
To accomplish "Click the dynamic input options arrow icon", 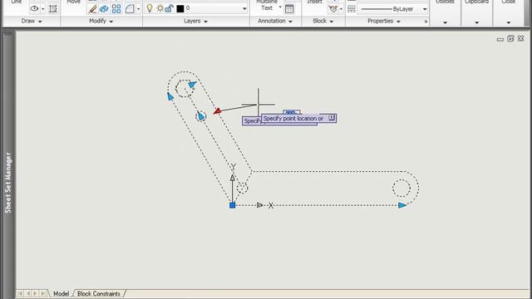I will pos(332,118).
